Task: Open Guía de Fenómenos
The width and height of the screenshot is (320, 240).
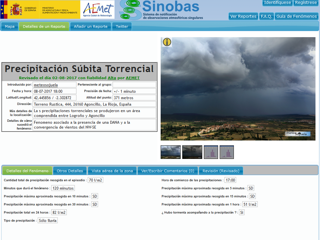Action: pos(296,16)
